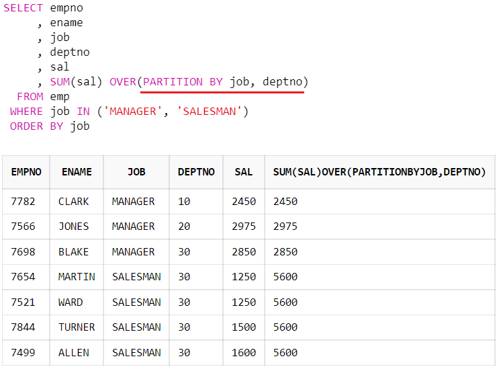Click salary 1250 in WARD row
Screen dimensions: 499x369
click(244, 302)
